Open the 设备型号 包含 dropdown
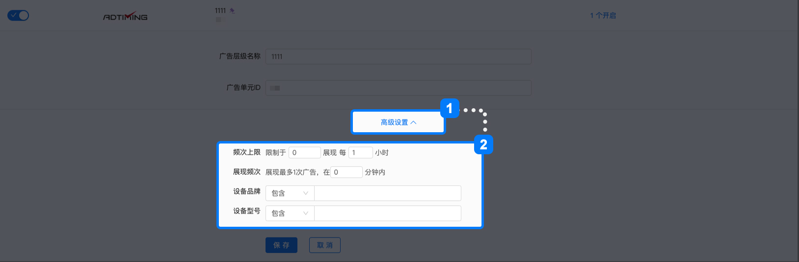This screenshot has width=799, height=262. pos(290,213)
